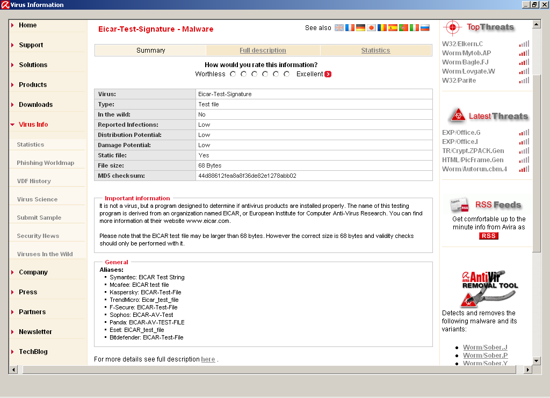Click threat level bars for W32/Elkern.C
Screen dimensions: 550x398
[524, 44]
